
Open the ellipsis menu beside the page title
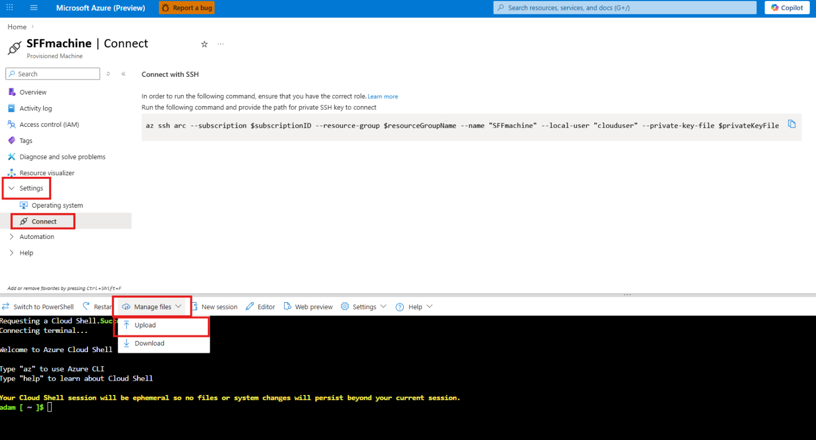[x=221, y=44]
